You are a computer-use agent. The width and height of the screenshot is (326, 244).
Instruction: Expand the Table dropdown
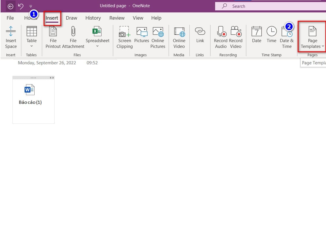coord(31,46)
